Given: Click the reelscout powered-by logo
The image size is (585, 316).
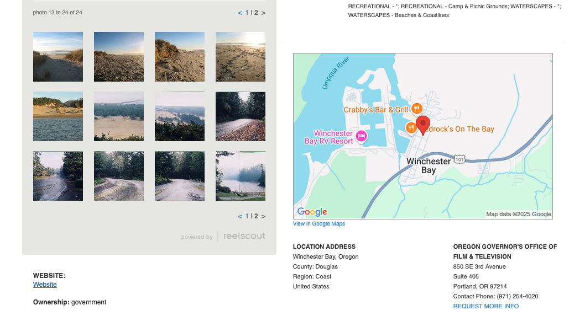Looking at the screenshot, I should 244,236.
